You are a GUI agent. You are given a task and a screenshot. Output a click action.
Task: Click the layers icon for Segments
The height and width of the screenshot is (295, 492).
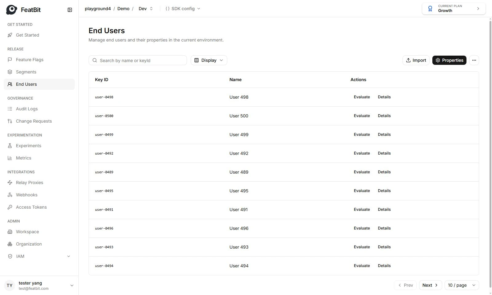coord(10,72)
